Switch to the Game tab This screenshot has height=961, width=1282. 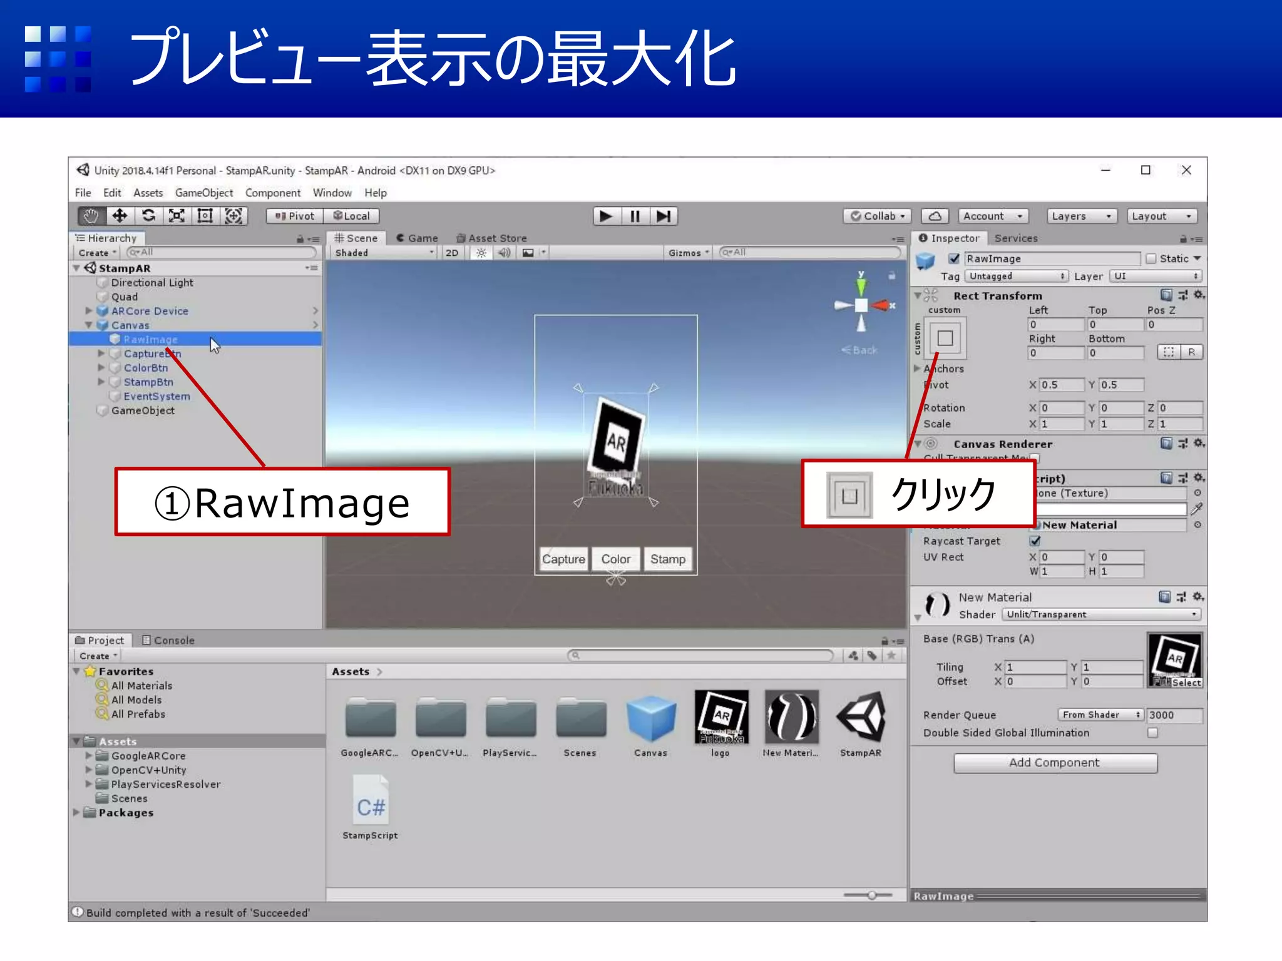pos(417,238)
